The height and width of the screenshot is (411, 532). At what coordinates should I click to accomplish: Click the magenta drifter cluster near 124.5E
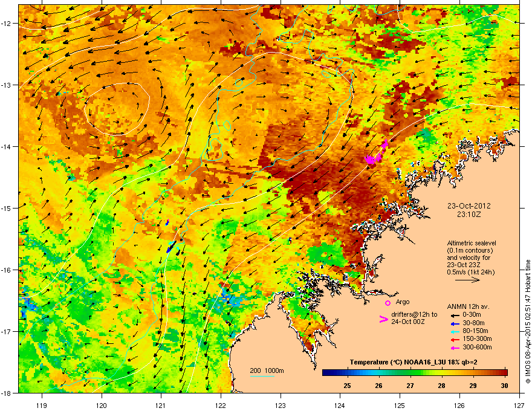(375, 154)
